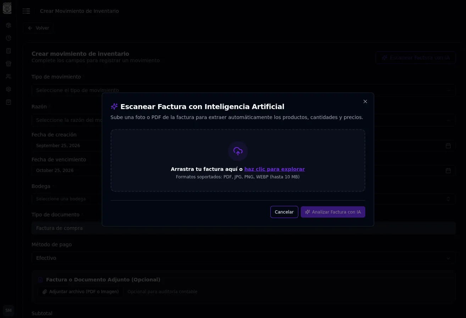
Task: Click the SM user avatar
Action: pos(9,311)
